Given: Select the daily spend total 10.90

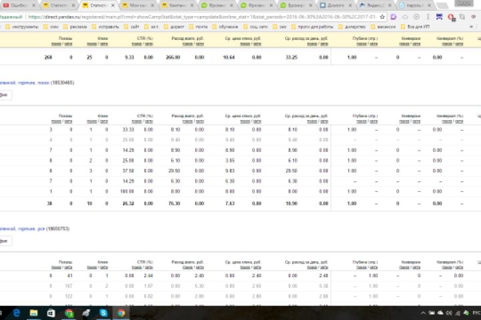Looking at the screenshot, I should [x=291, y=203].
